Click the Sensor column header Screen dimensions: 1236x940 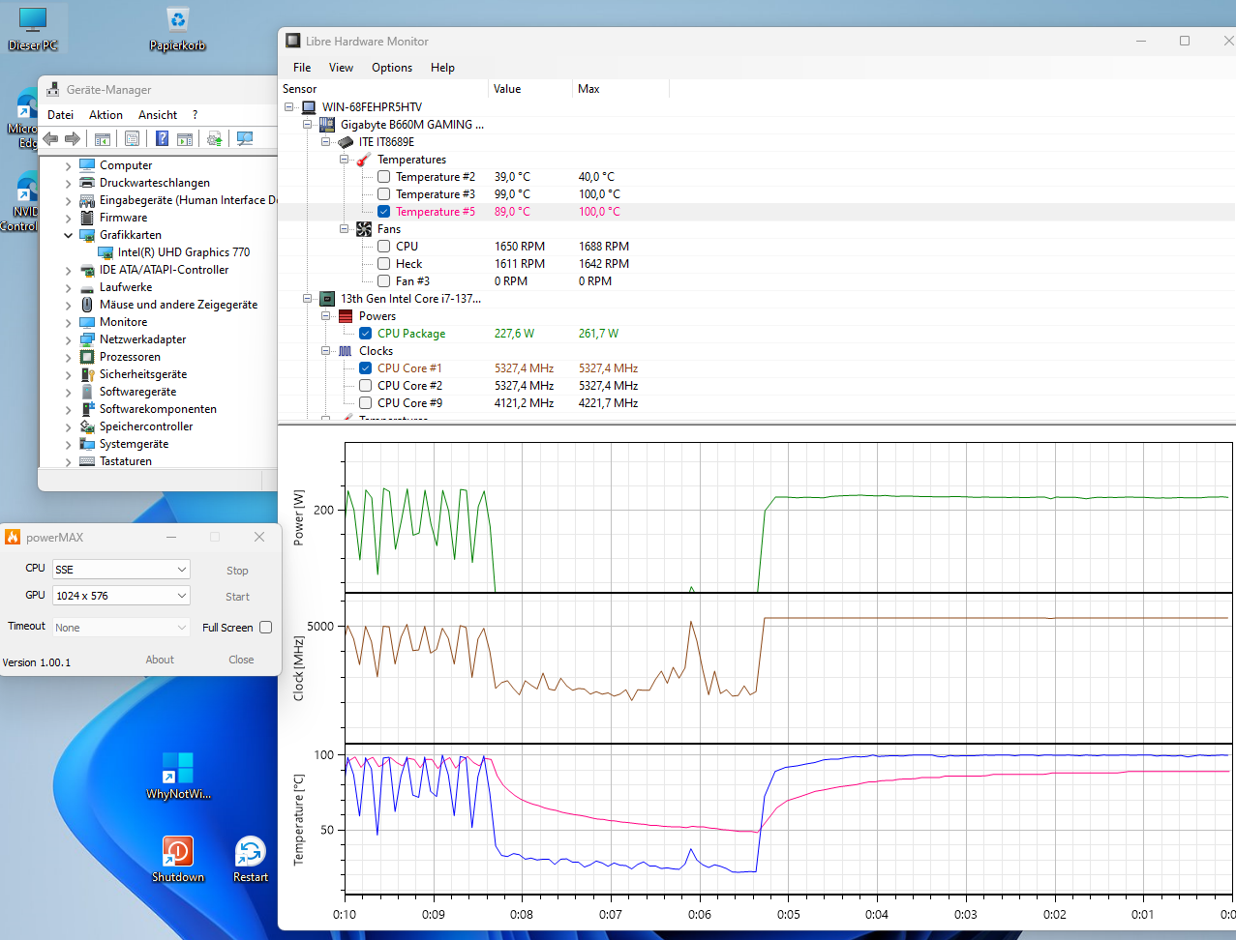point(383,89)
